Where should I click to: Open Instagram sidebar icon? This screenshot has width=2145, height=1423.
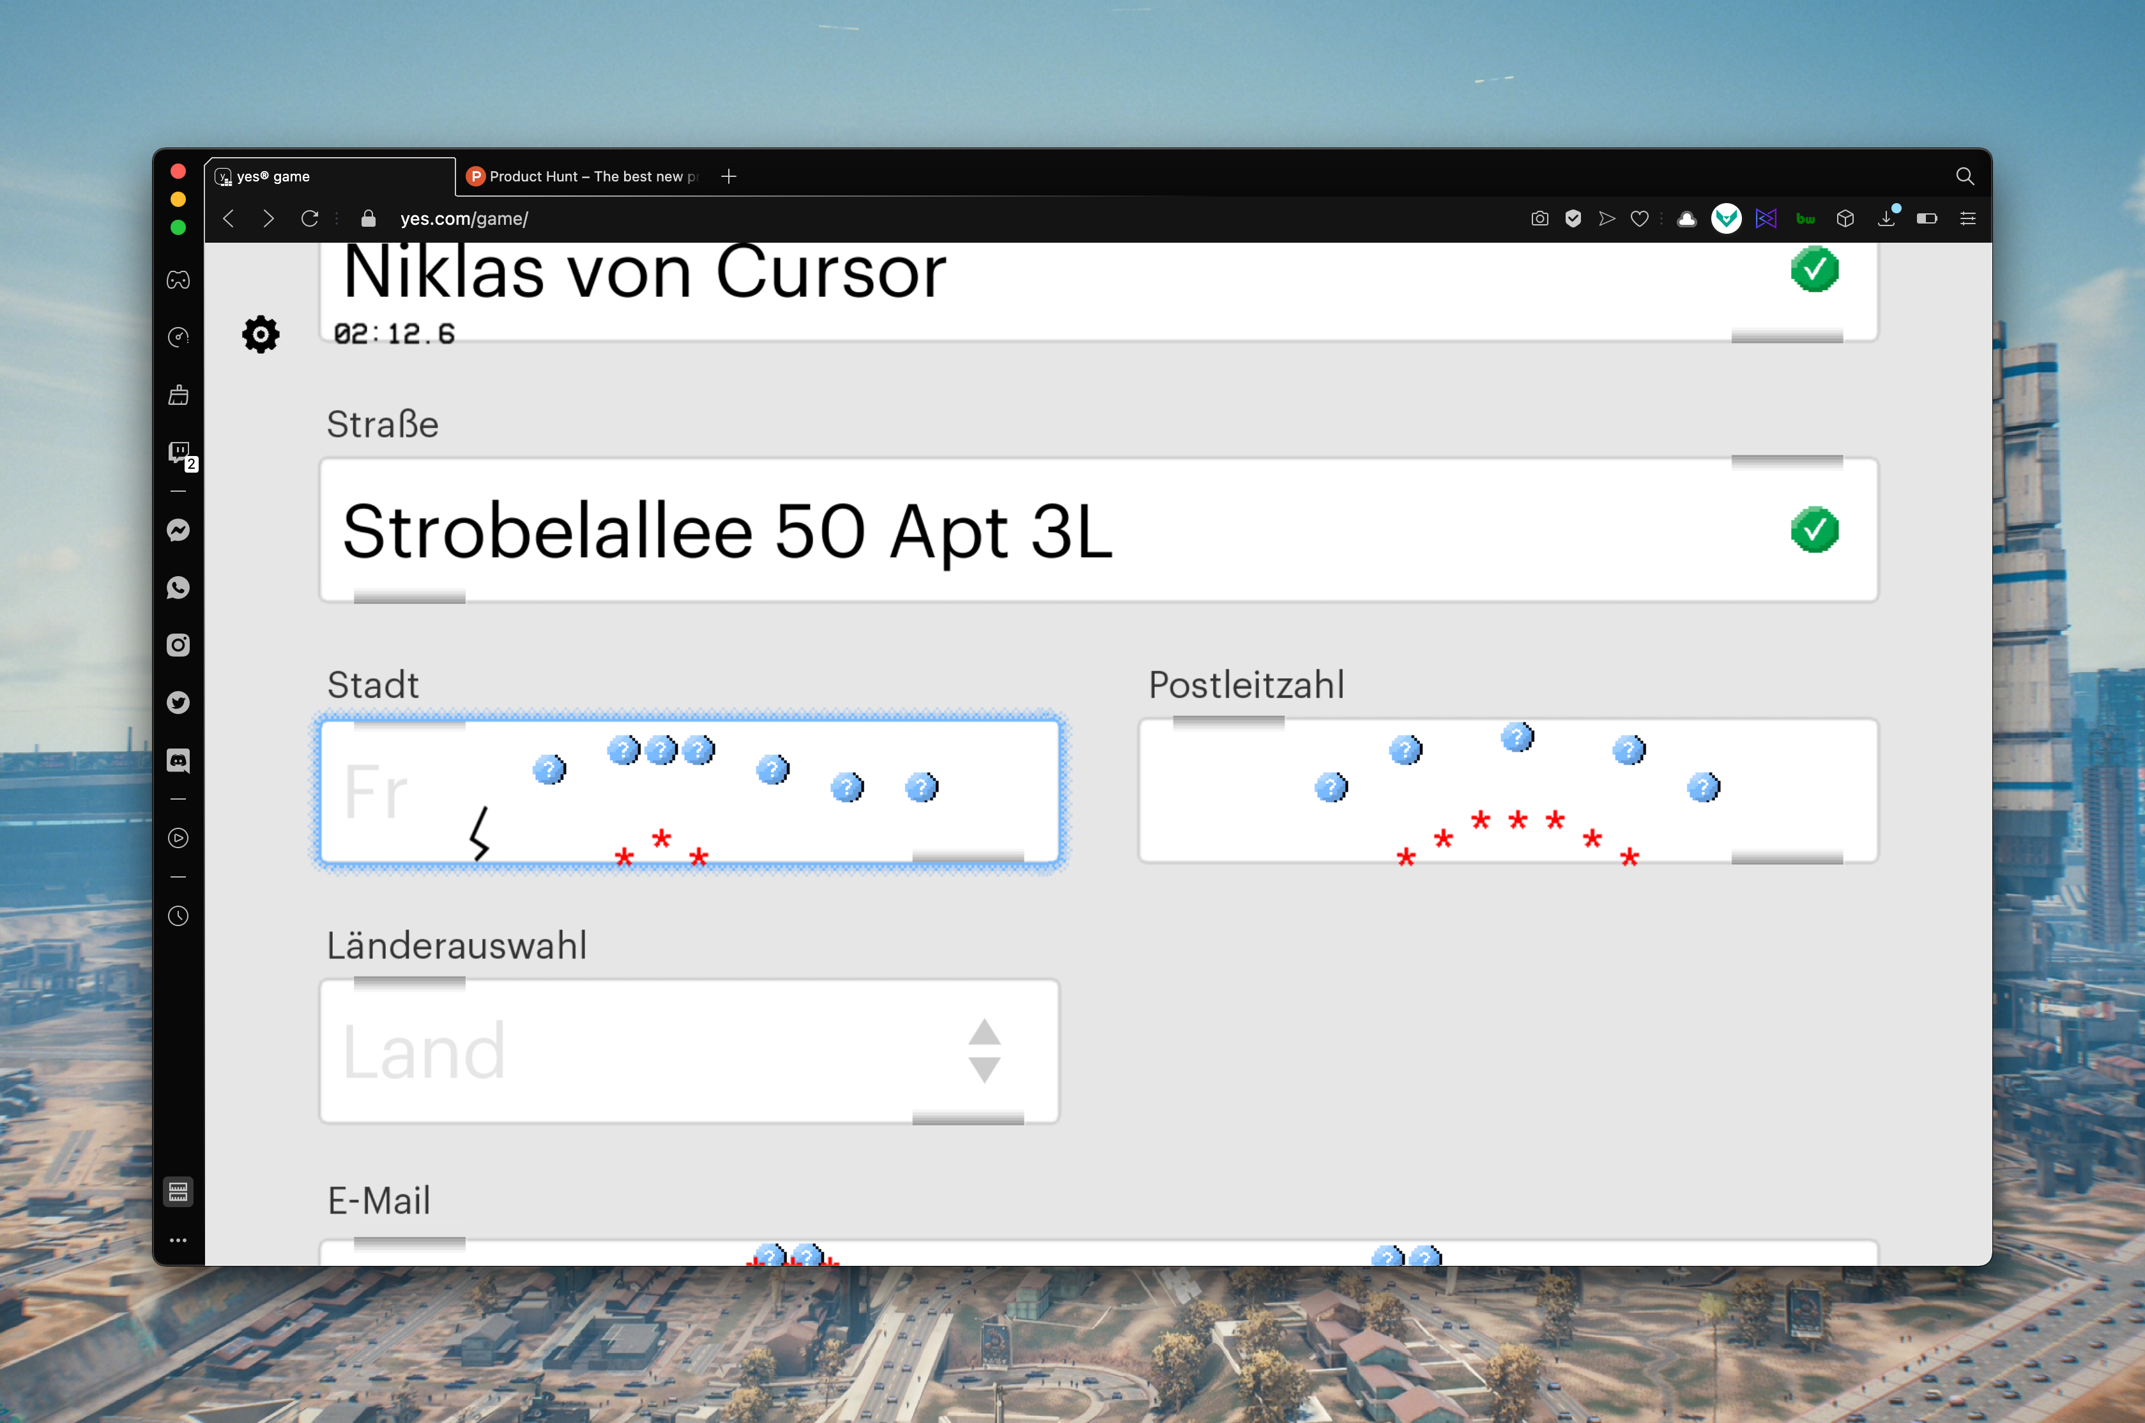(x=178, y=645)
